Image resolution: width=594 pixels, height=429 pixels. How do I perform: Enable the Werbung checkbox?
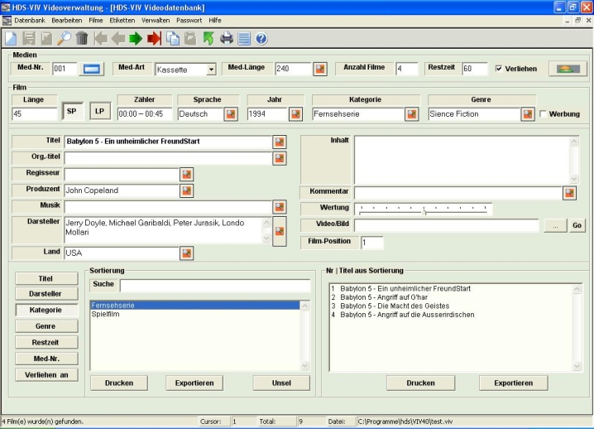544,113
